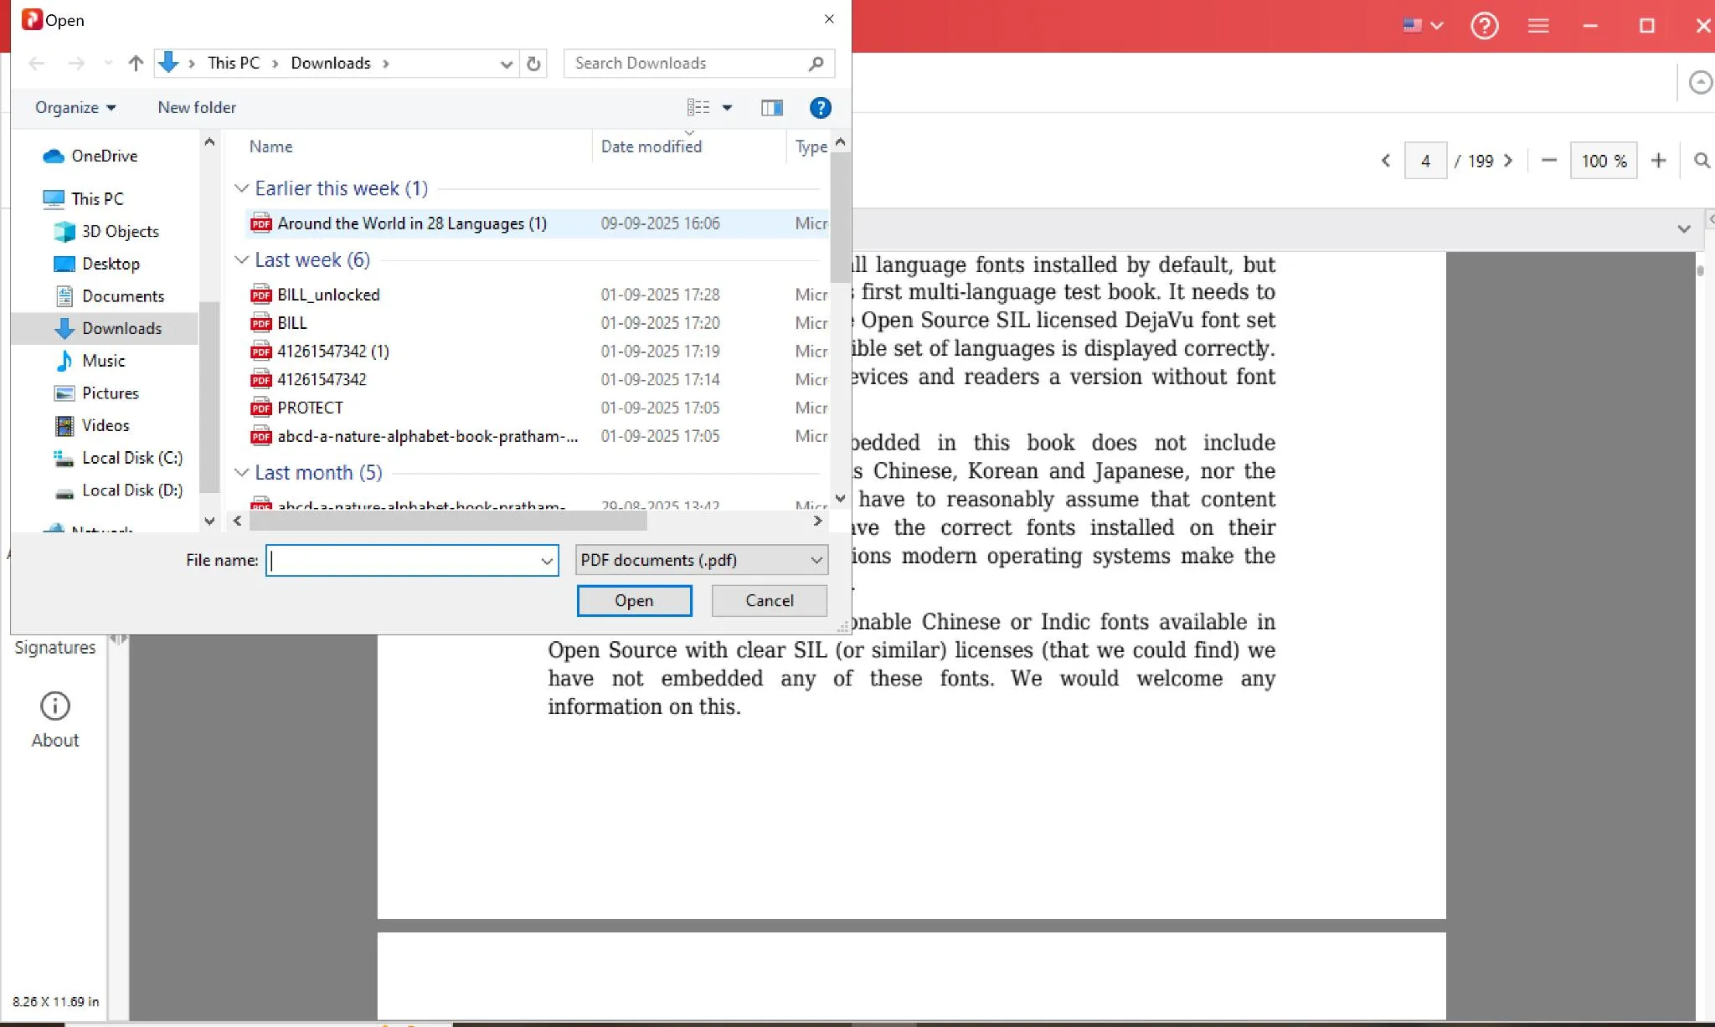
Task: Click the refresh icon beside the address bar
Action: point(533,64)
